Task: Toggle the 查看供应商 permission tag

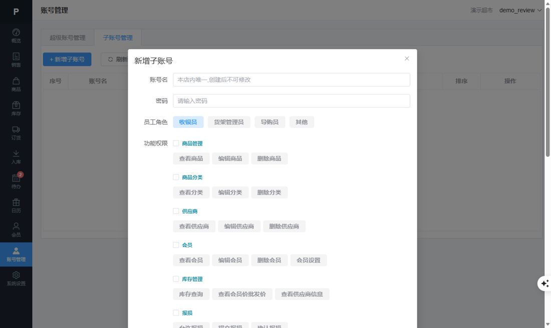Action: point(194,226)
